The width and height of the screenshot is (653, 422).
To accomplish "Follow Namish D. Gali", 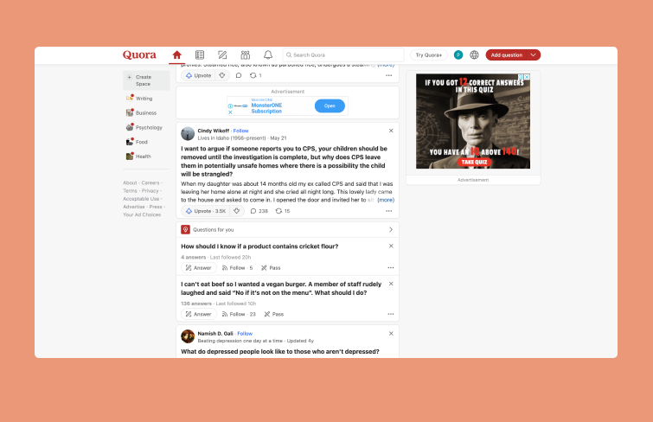I will click(x=245, y=334).
